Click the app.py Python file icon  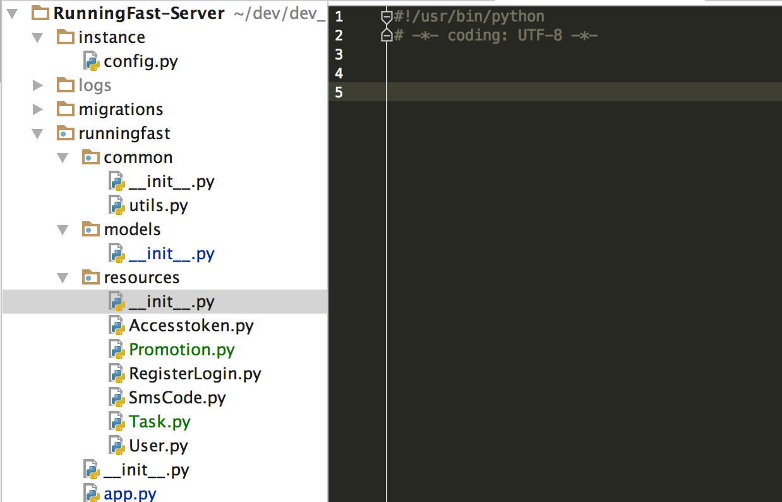point(92,494)
